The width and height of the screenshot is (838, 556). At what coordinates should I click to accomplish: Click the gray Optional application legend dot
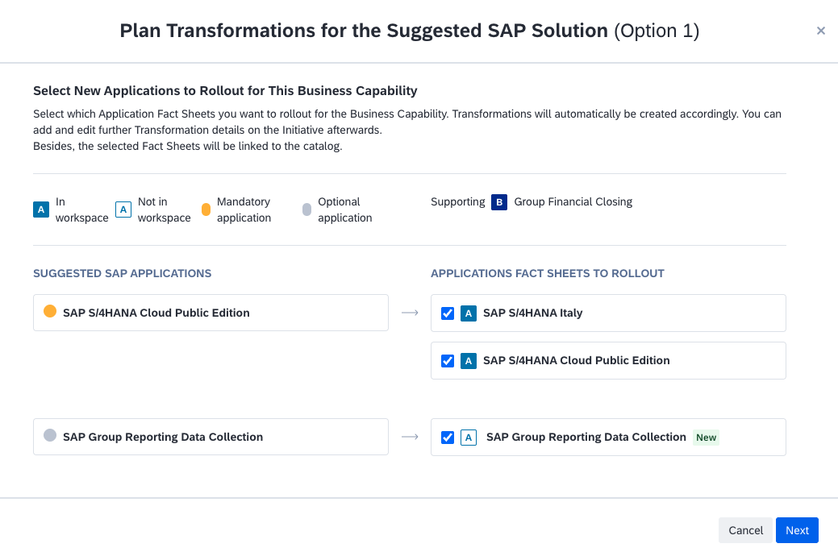coord(306,210)
